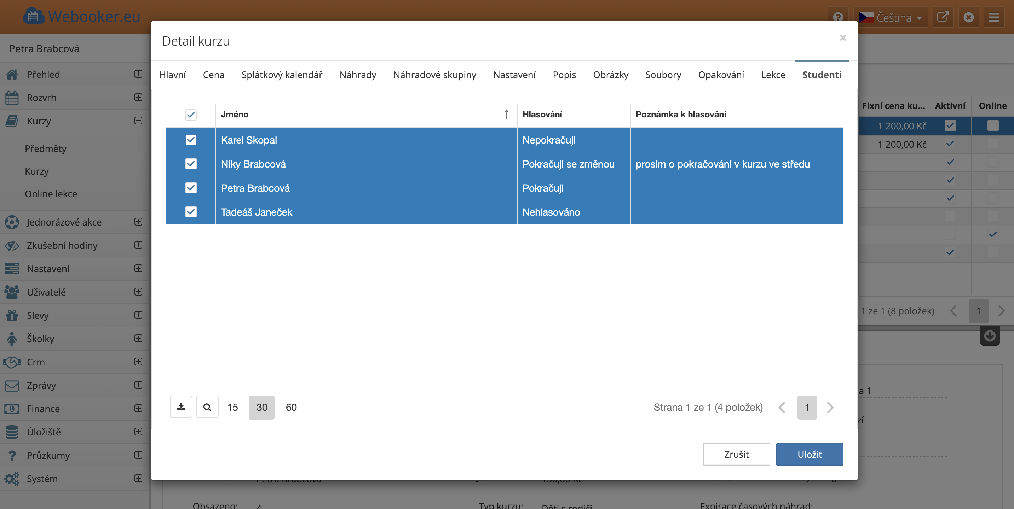Switch to the Lekce tab
Image resolution: width=1014 pixels, height=509 pixels.
(773, 75)
